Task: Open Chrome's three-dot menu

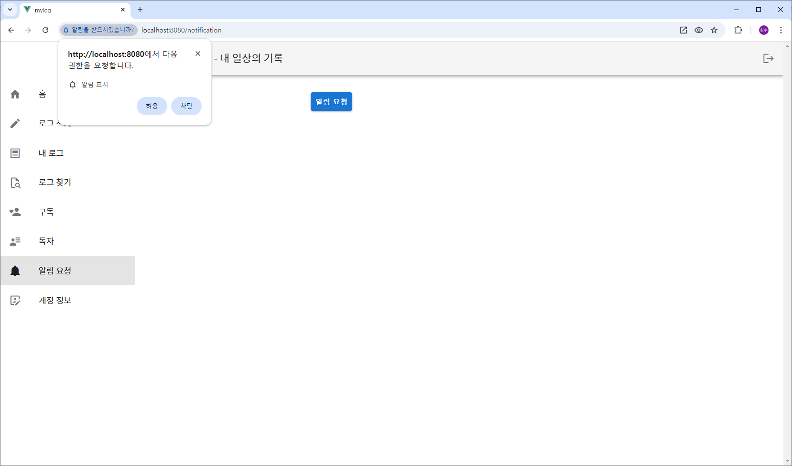Action: [x=781, y=30]
